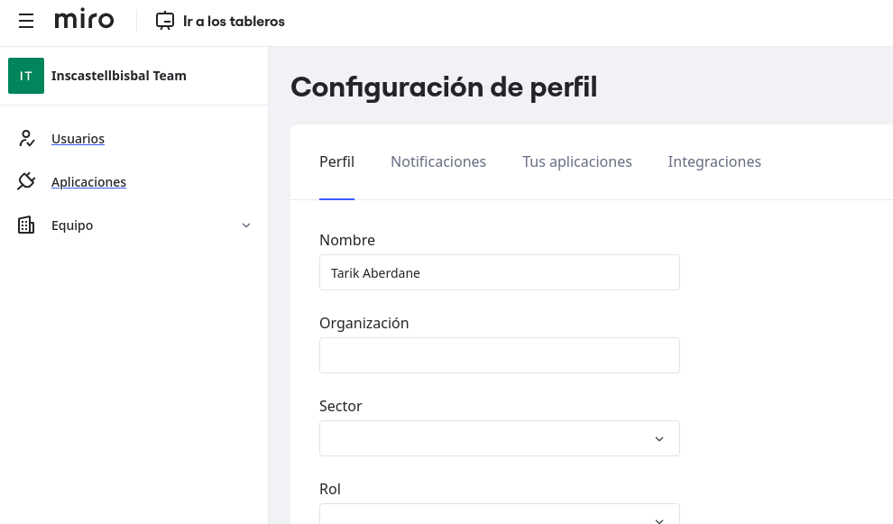The height and width of the screenshot is (524, 893).
Task: Open the Sector dropdown
Action: coord(499,438)
